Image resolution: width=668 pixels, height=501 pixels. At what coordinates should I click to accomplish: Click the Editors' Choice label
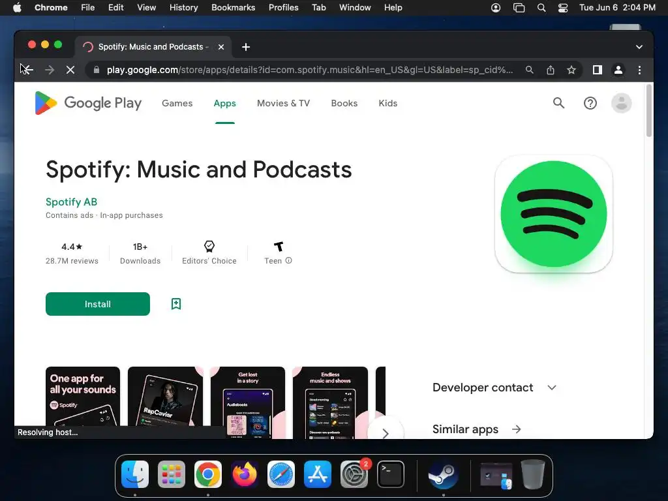(x=209, y=261)
